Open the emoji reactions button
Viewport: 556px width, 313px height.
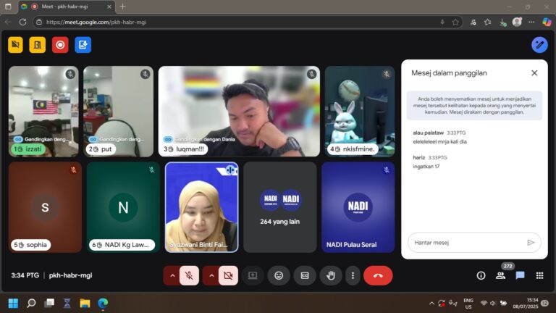pos(279,275)
